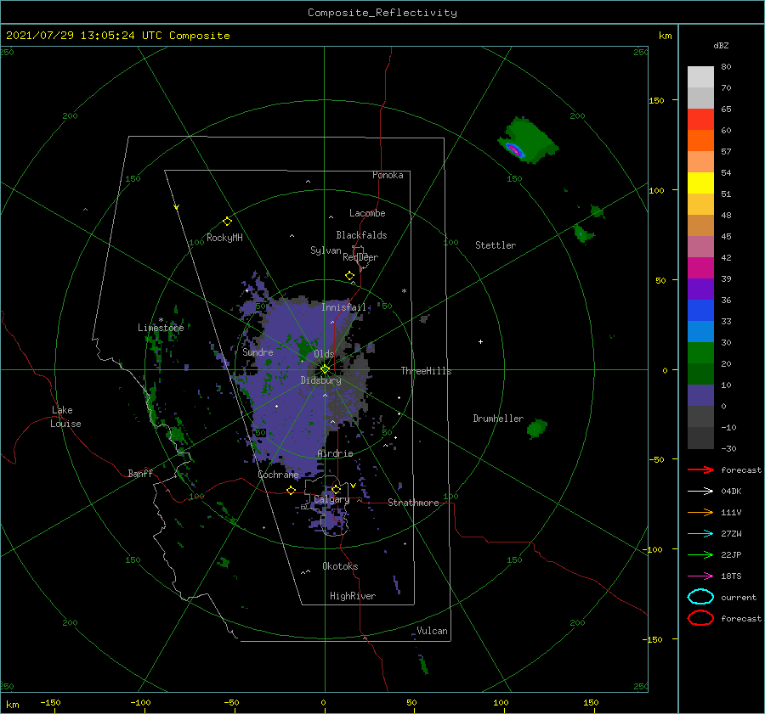This screenshot has height=714, width=765.
Task: Click the Ponoka city label
Action: 388,175
